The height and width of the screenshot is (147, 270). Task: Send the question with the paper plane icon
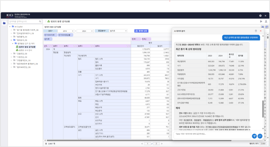point(254,136)
